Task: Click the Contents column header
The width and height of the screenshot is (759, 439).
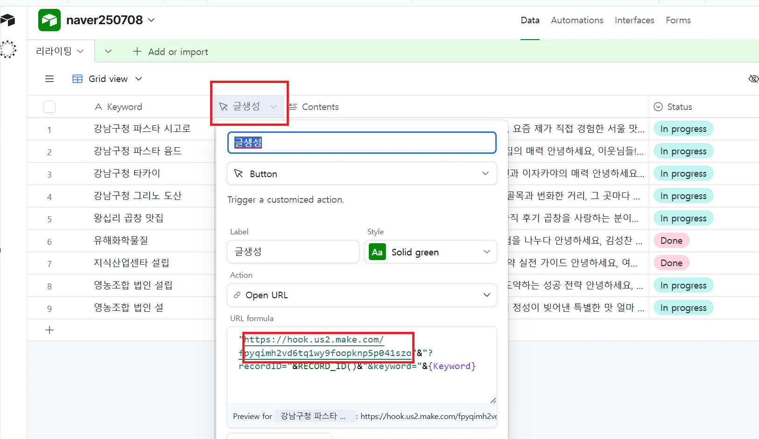Action: pos(320,107)
